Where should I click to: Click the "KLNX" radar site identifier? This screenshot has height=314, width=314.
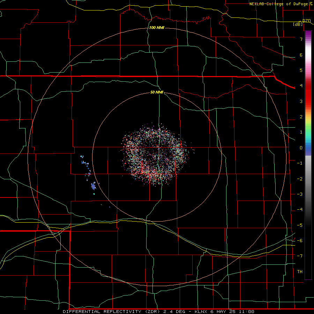[x=201, y=312]
